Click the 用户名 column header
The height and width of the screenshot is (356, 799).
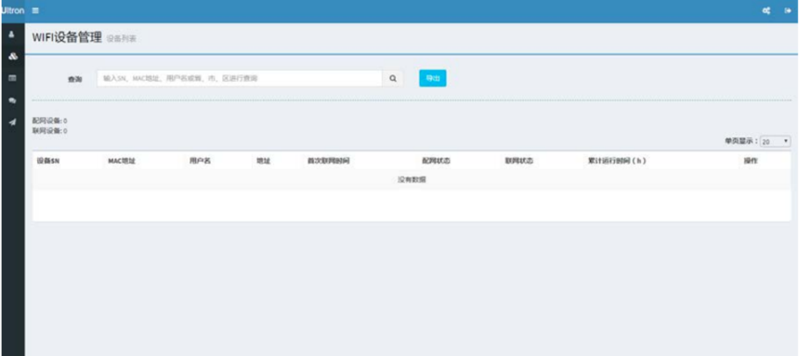pos(201,161)
